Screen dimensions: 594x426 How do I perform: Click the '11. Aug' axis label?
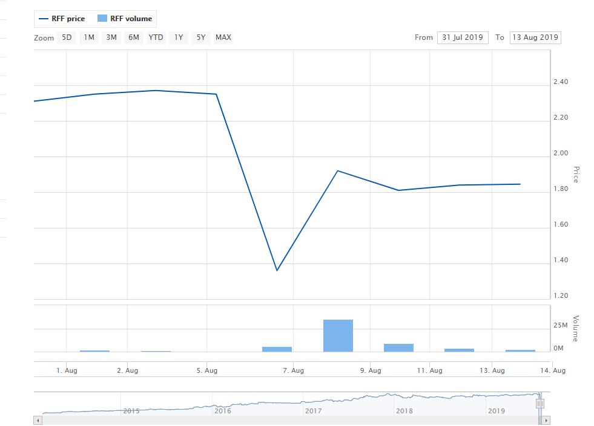pyautogui.click(x=429, y=370)
